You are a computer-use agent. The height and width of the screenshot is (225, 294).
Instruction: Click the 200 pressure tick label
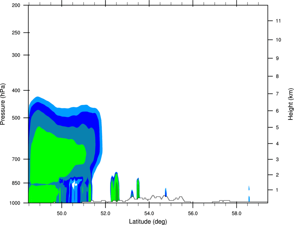point(16,5)
